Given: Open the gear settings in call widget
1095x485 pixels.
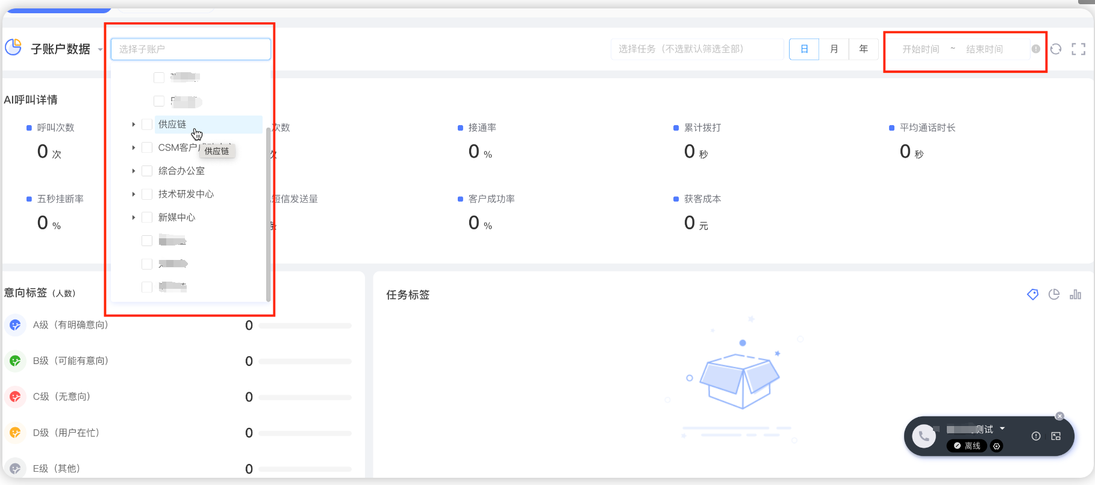Looking at the screenshot, I should pos(997,446).
